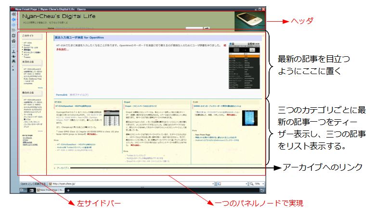Click the Nyan-Chew's Digital Life site title
Viewport: 375px width, 216px height.
click(x=59, y=16)
